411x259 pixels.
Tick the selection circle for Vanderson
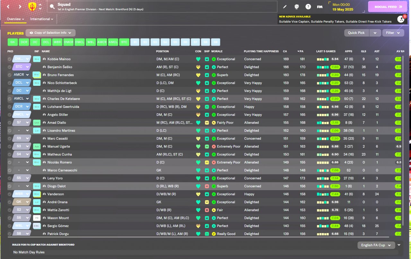(x=10, y=194)
